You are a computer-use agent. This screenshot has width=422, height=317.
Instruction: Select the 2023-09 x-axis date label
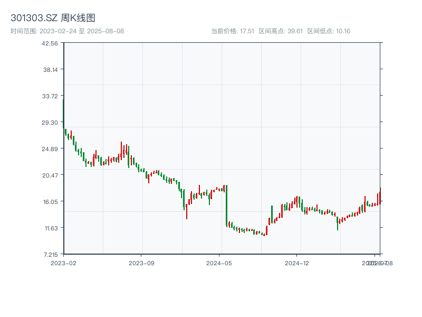pos(142,263)
